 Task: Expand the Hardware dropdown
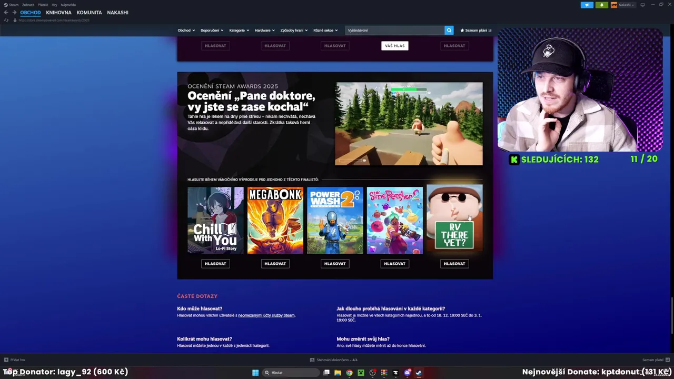pos(265,31)
